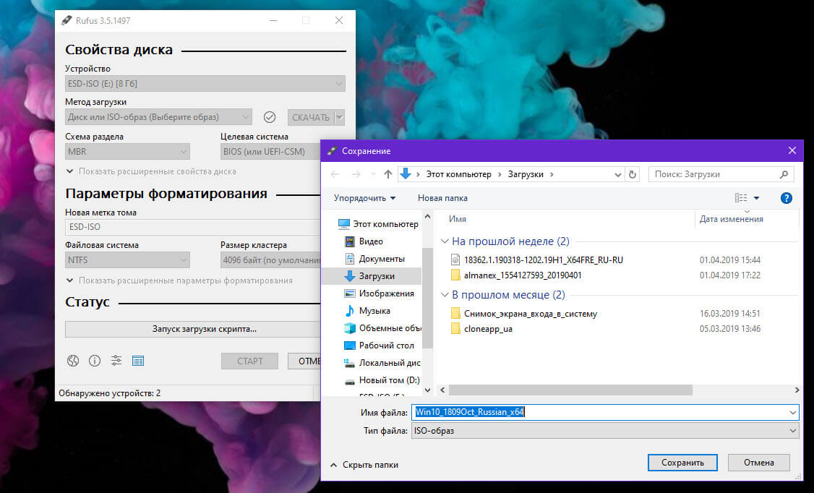Click the СТАРТ button in Rufus
The width and height of the screenshot is (814, 493).
[x=249, y=361]
